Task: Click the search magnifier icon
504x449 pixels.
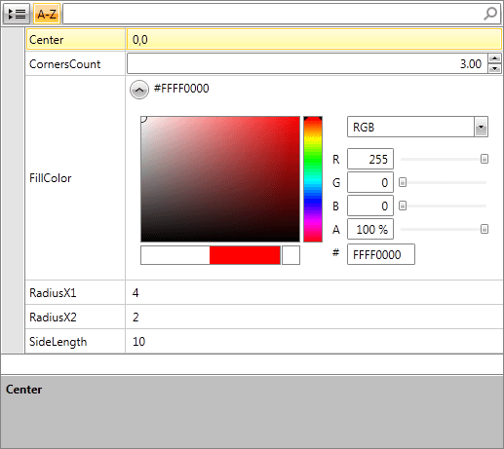Action: 490,14
